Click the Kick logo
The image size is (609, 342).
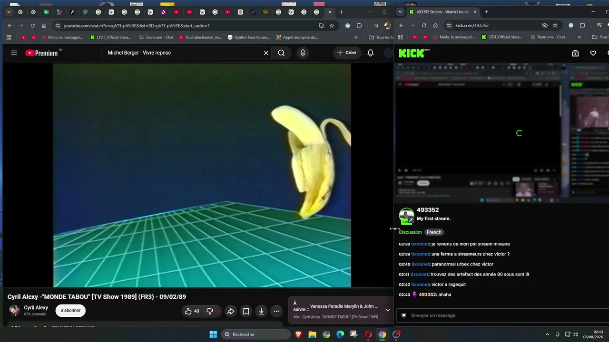(414, 53)
